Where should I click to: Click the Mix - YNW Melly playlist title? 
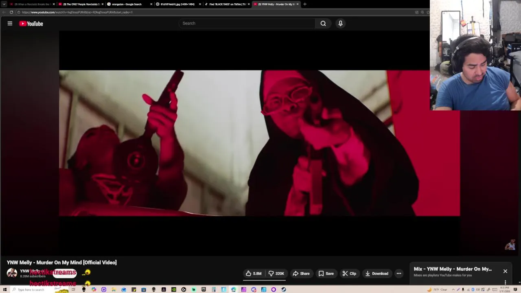(x=453, y=269)
